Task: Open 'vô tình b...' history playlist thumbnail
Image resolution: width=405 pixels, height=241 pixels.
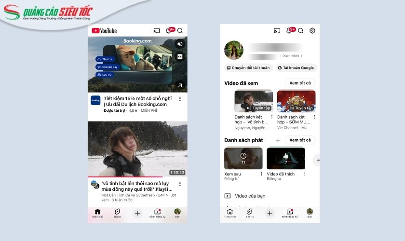Action: [x=254, y=101]
